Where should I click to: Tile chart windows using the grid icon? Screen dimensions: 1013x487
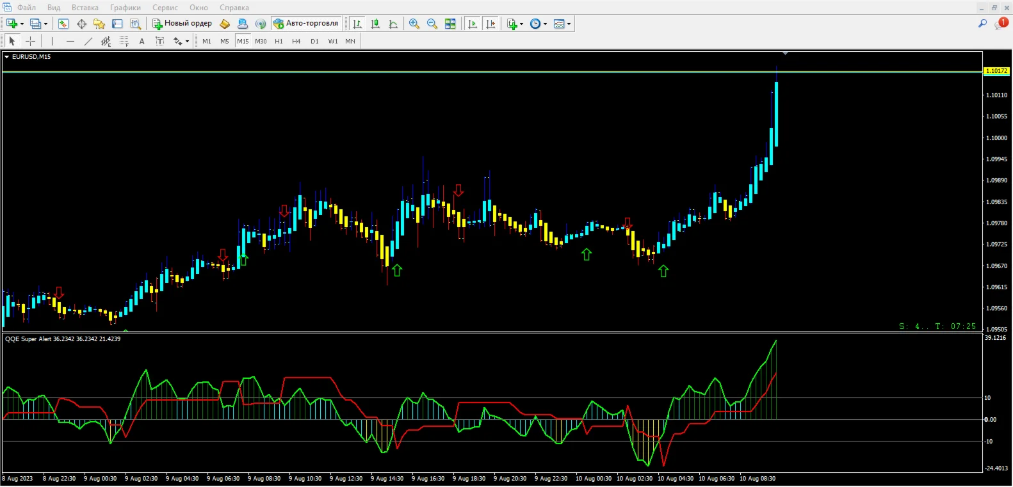pos(450,24)
